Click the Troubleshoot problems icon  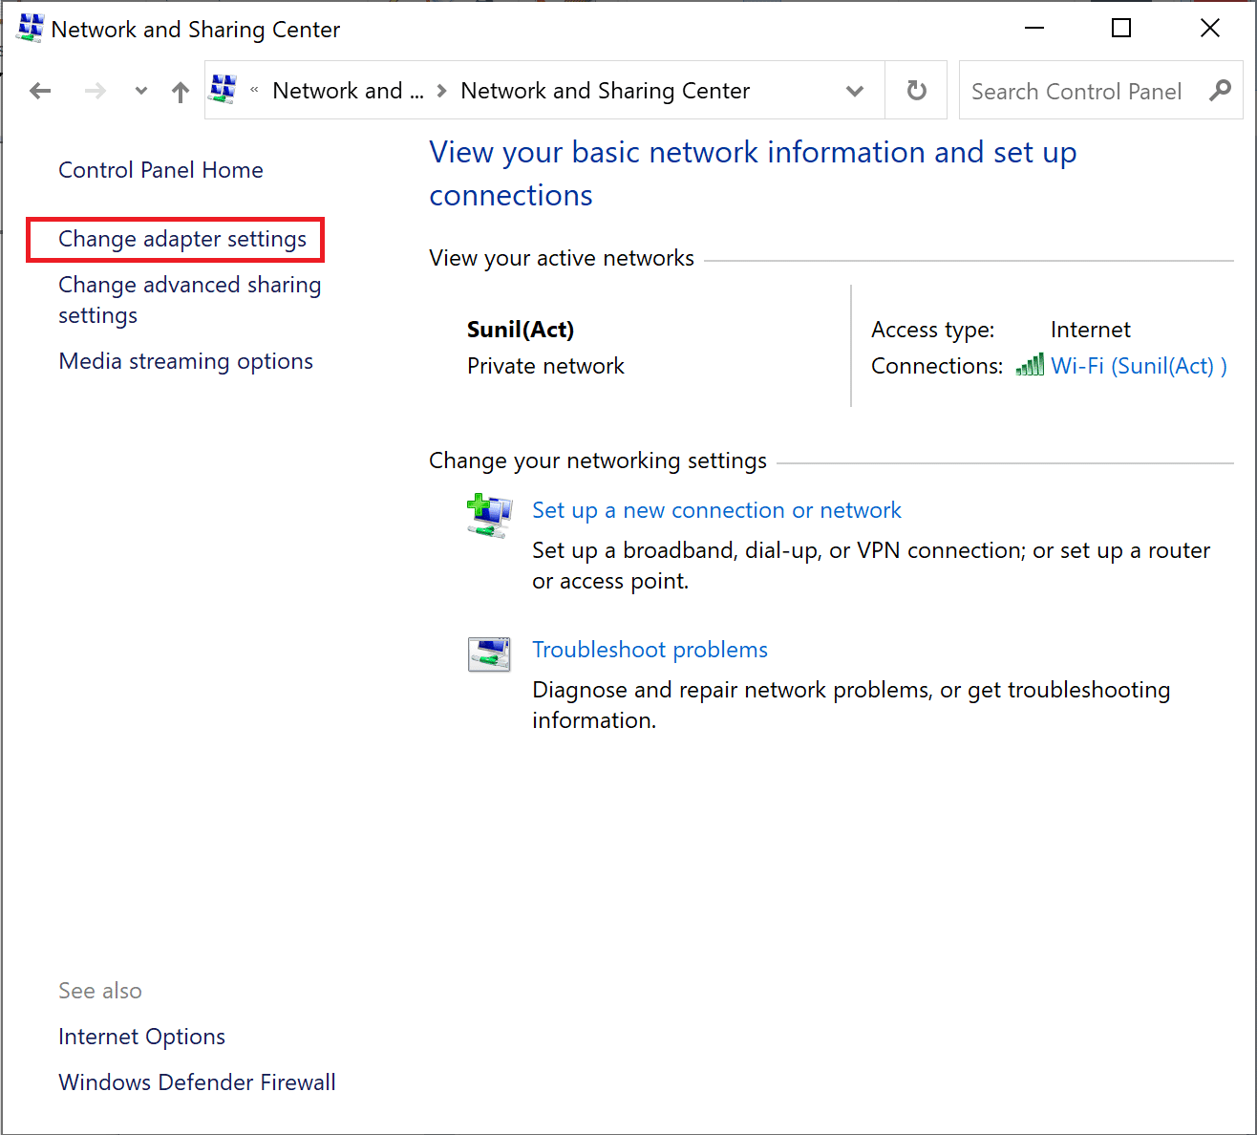pos(489,654)
